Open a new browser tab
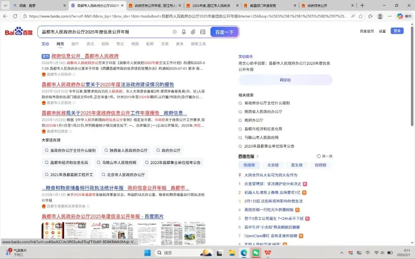 (362, 5)
